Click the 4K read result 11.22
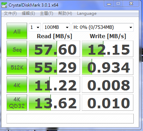 tap(54, 85)
